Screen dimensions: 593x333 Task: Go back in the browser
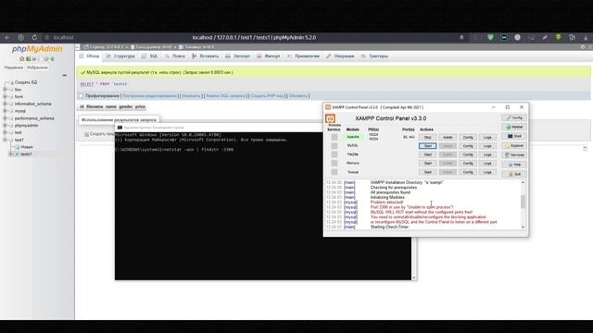7,37
